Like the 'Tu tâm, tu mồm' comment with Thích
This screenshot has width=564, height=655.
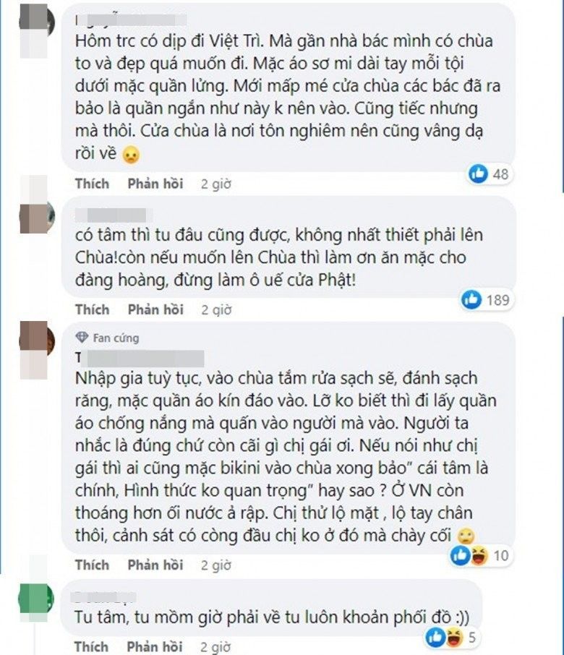point(92,646)
